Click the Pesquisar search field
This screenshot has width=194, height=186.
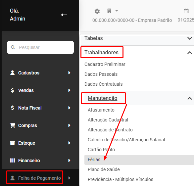tap(40, 47)
